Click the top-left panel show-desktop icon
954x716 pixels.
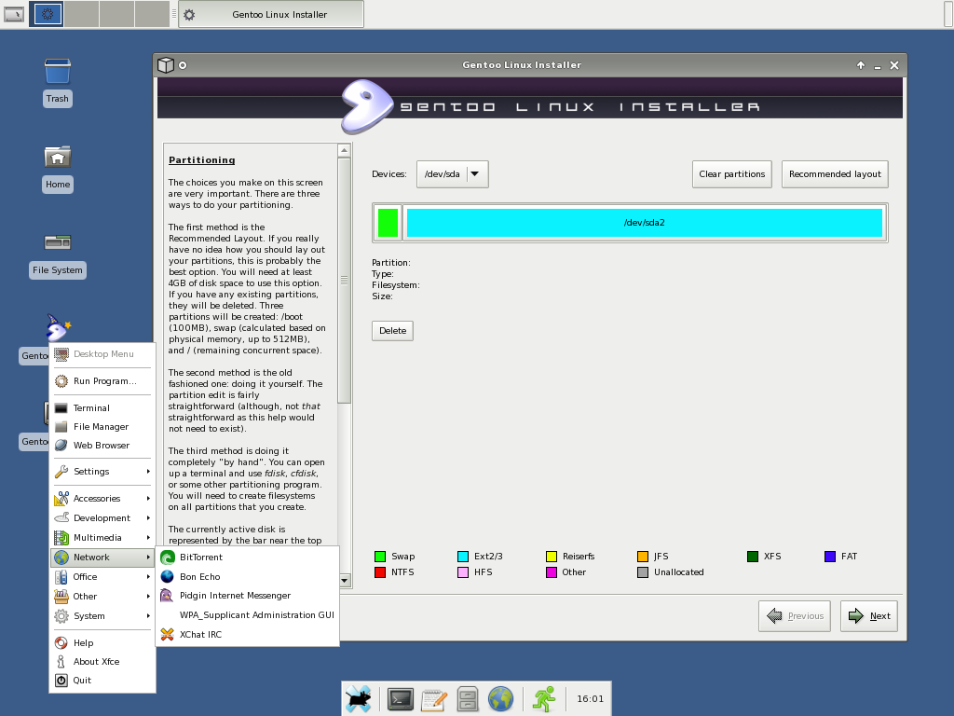13,13
